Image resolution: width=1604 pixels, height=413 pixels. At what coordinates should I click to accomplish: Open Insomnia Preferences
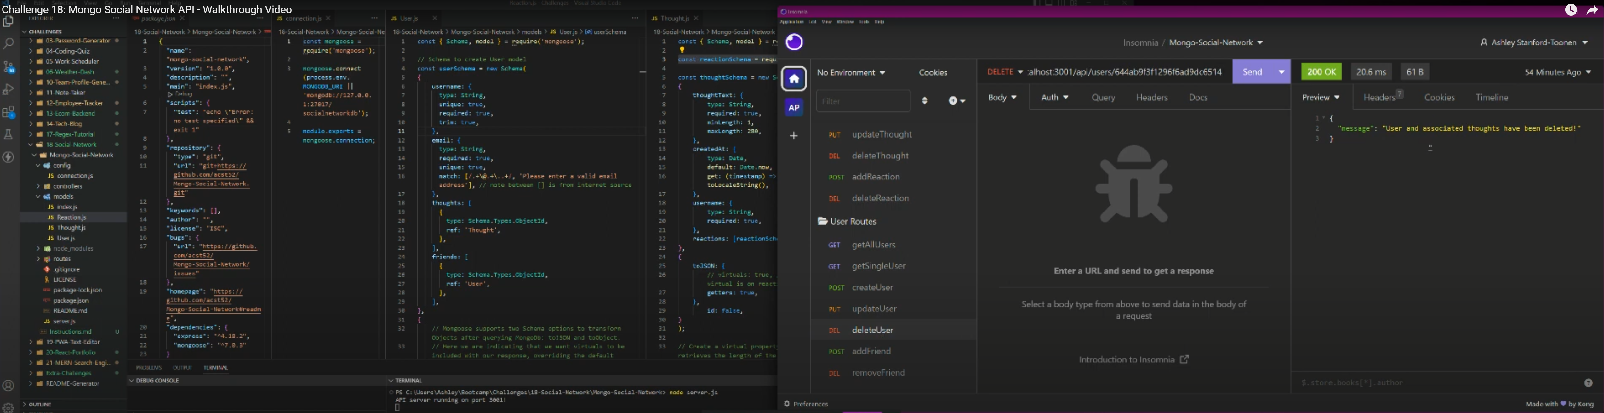click(806, 404)
